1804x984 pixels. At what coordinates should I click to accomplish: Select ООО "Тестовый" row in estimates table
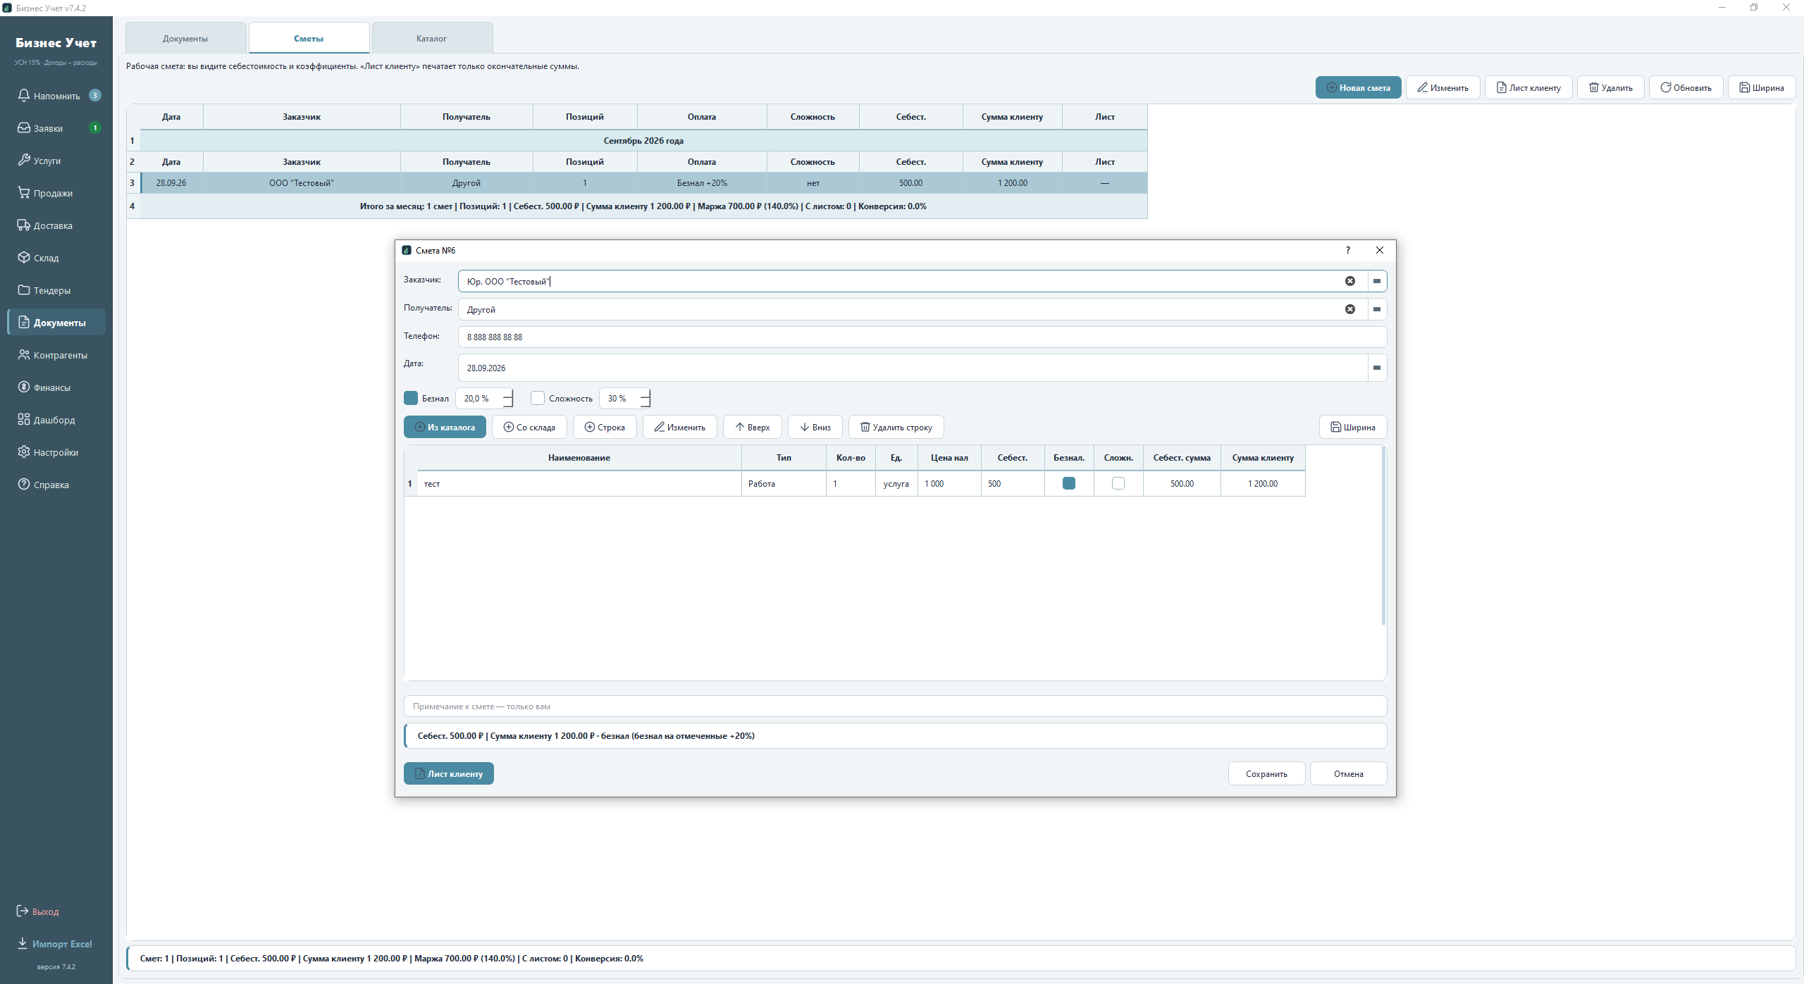643,182
